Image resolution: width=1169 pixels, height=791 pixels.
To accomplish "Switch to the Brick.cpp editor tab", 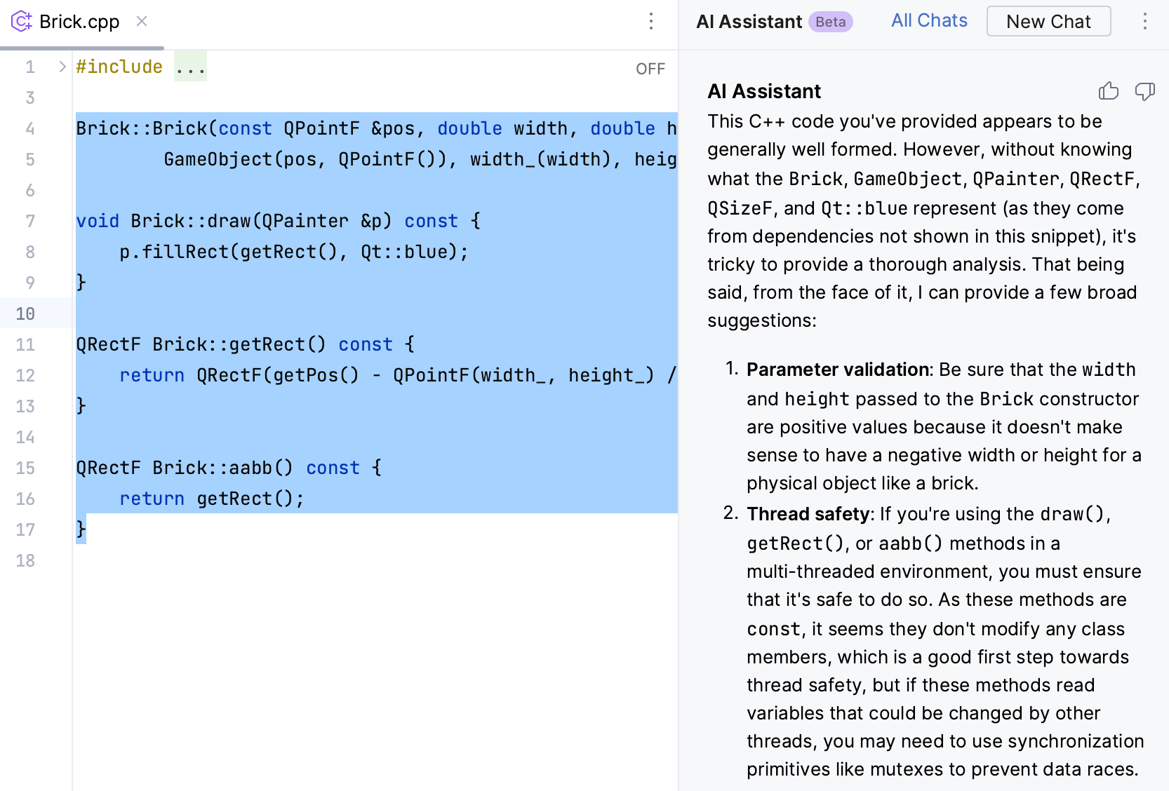I will click(79, 22).
